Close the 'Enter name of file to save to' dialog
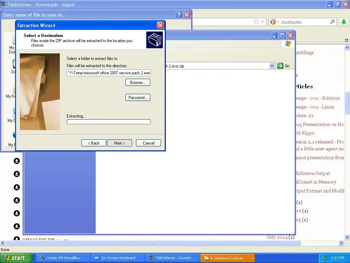Screen dimensions: 350x263 point(187,15)
